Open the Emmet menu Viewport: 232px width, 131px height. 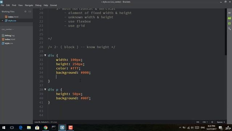[x=53, y=5]
